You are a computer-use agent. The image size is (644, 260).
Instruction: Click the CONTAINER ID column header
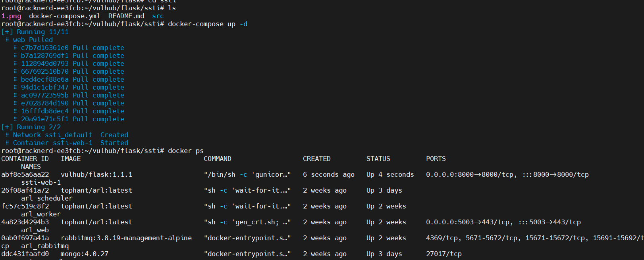(25, 159)
